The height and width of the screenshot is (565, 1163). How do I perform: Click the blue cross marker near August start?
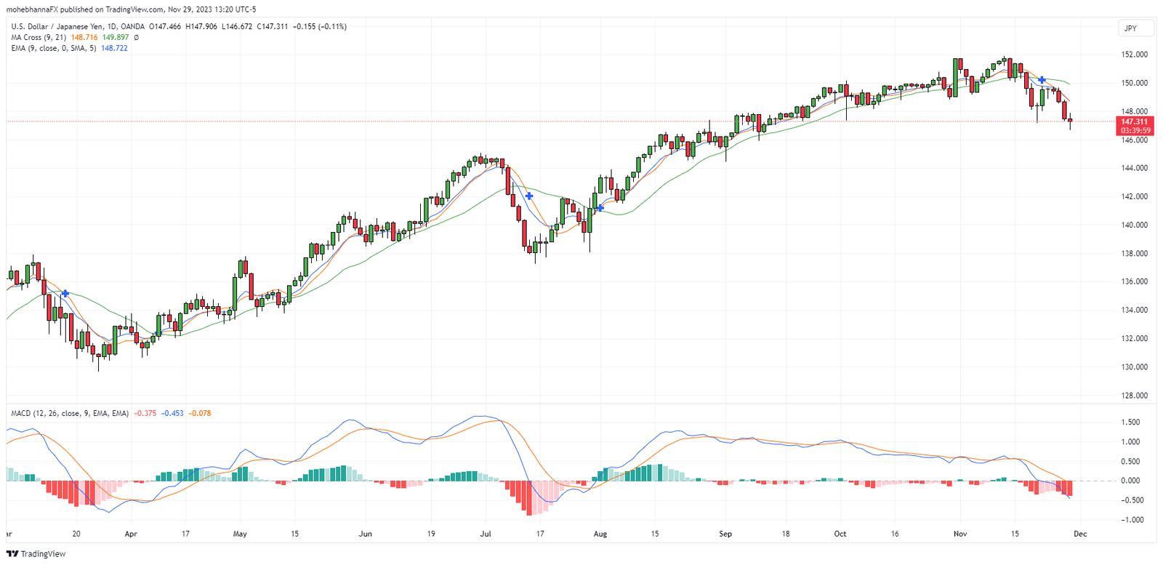click(x=600, y=208)
